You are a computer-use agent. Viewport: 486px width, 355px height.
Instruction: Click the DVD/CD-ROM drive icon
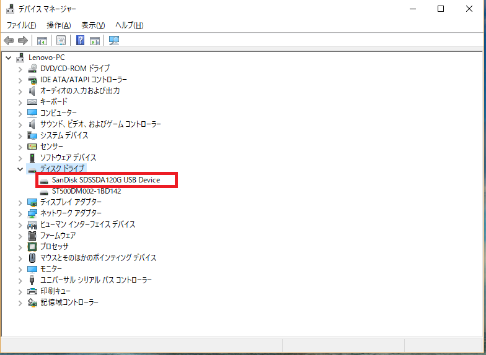click(32, 69)
